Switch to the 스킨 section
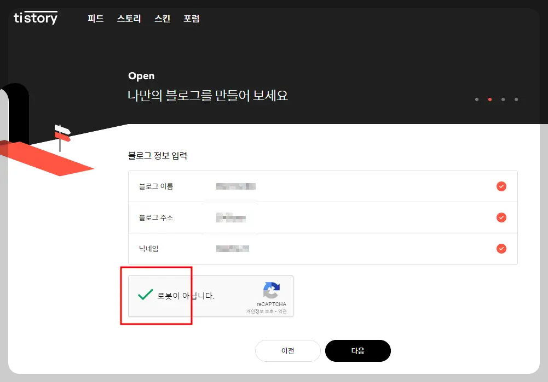Image resolution: width=548 pixels, height=382 pixels. tap(161, 18)
